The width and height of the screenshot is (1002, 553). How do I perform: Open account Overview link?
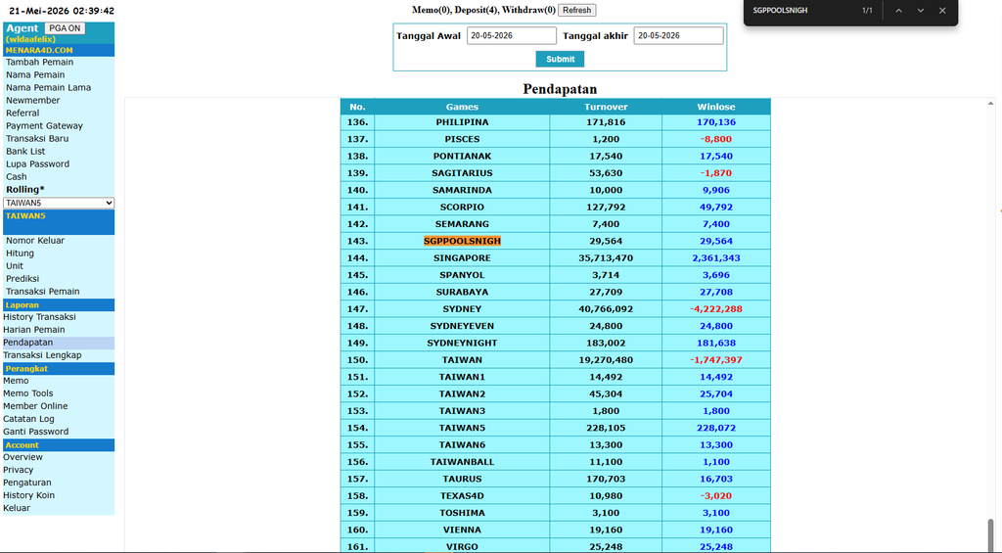23,457
